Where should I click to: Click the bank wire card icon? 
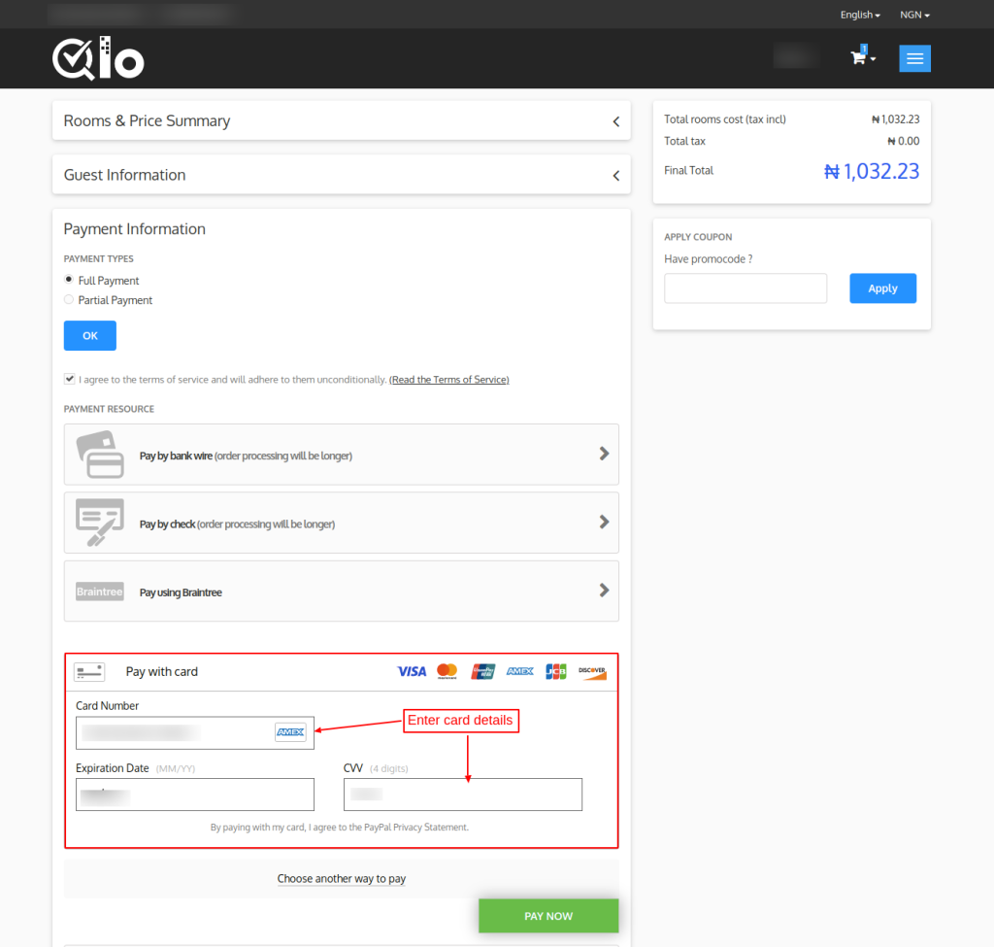pos(100,454)
